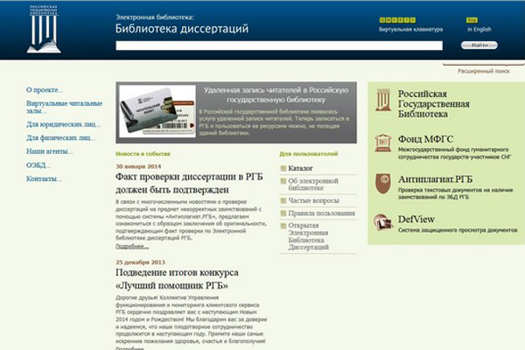Open headline Факт проверки диссертации в РГБ
Screen dimensions: 525x350
click(189, 183)
